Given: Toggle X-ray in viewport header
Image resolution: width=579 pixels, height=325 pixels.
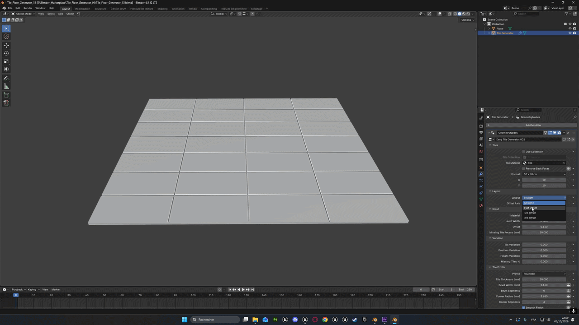Looking at the screenshot, I should 449,14.
